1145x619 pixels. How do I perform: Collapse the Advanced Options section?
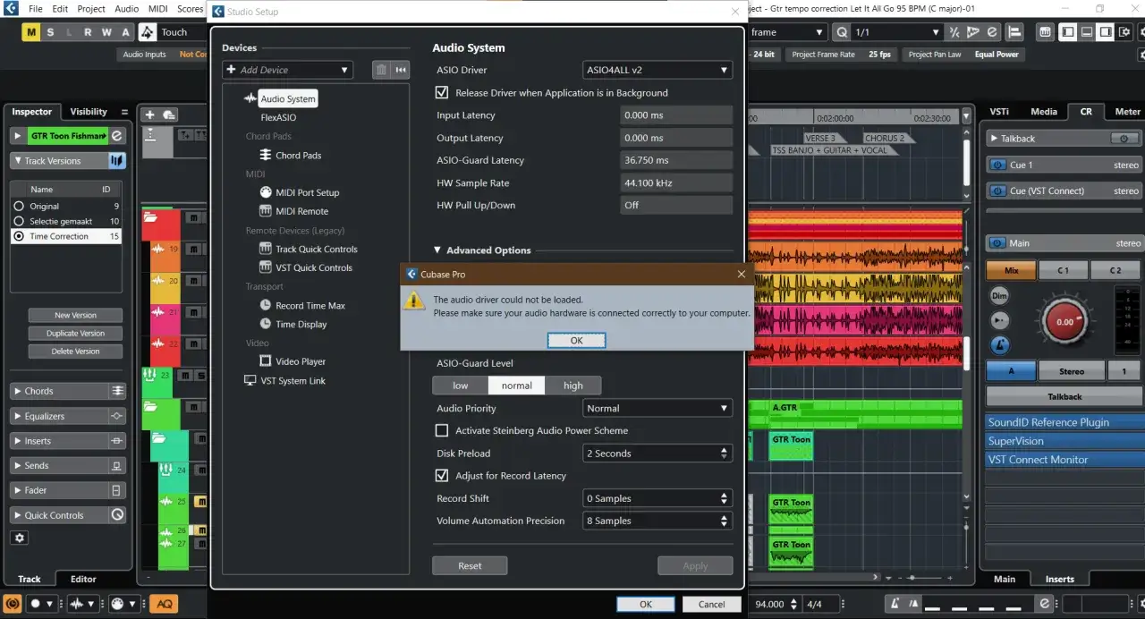coord(438,250)
